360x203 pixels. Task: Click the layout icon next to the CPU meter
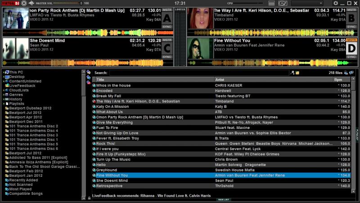click(271, 3)
